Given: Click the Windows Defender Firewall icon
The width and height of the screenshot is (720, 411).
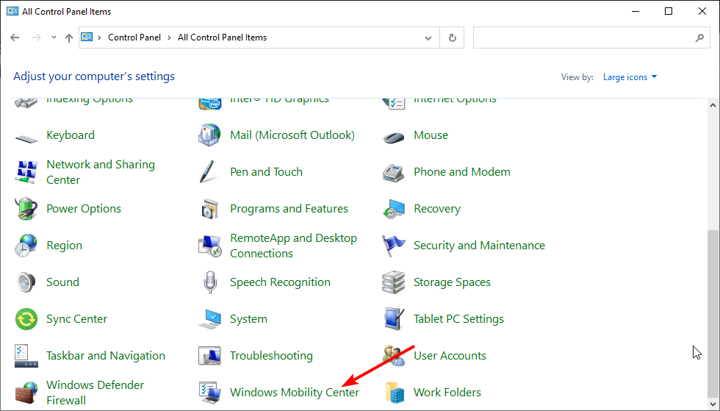Looking at the screenshot, I should point(26,393).
